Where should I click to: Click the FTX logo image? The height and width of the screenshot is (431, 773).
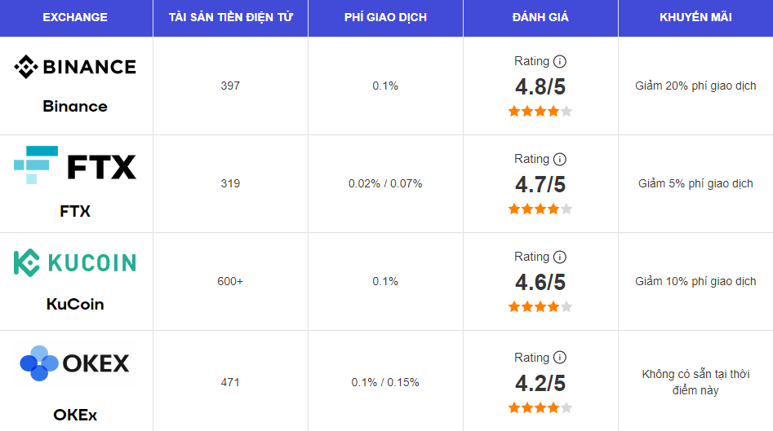[x=75, y=165]
